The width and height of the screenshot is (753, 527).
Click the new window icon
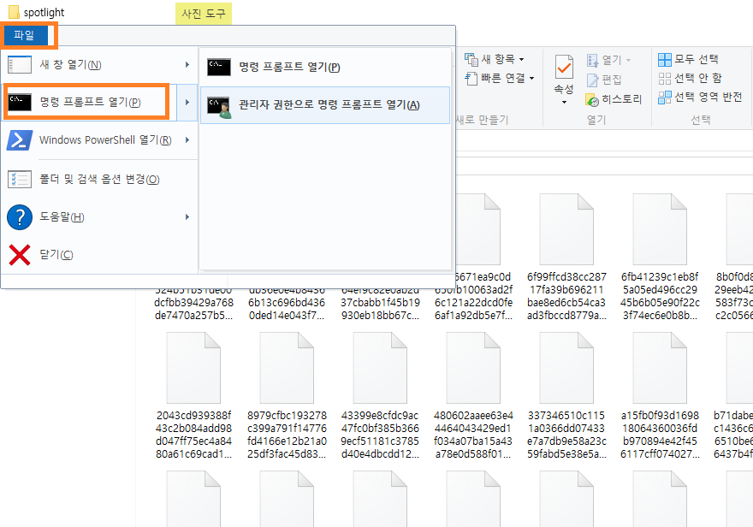(x=20, y=64)
